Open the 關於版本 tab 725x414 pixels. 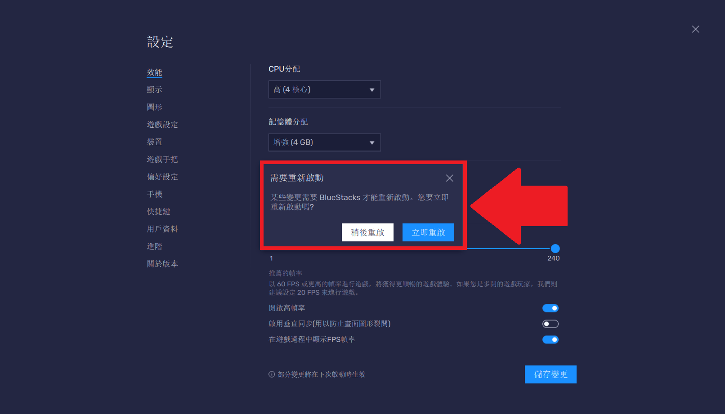click(162, 264)
